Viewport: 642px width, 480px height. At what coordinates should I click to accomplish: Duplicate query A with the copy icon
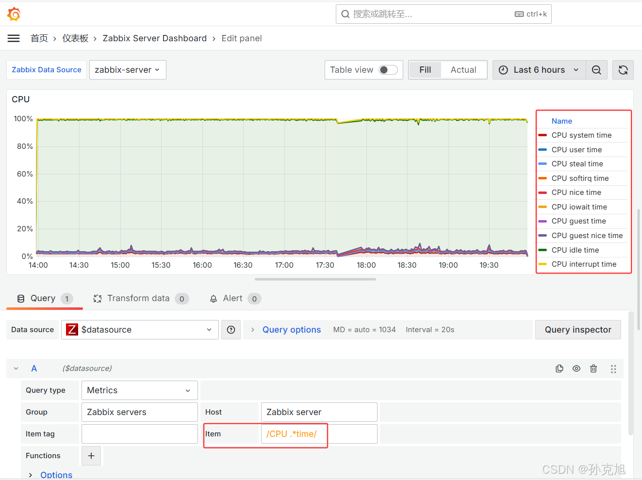pos(560,368)
